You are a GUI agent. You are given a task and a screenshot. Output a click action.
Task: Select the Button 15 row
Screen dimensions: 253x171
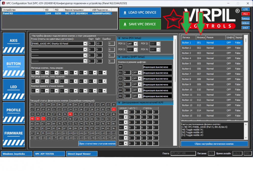(212, 116)
